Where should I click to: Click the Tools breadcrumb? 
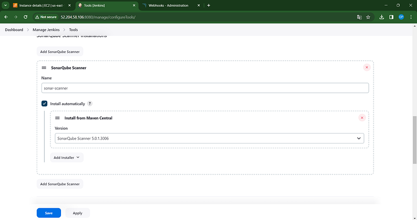tap(73, 29)
